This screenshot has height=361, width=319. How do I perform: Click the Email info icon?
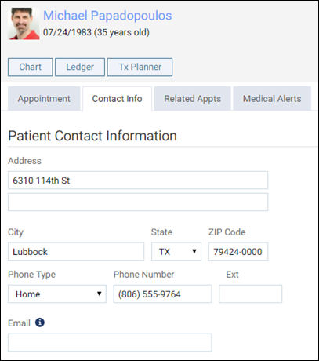(40, 323)
